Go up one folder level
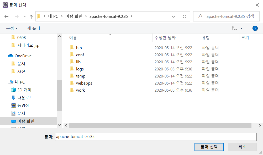This screenshot has width=263, height=155. click(x=31, y=16)
